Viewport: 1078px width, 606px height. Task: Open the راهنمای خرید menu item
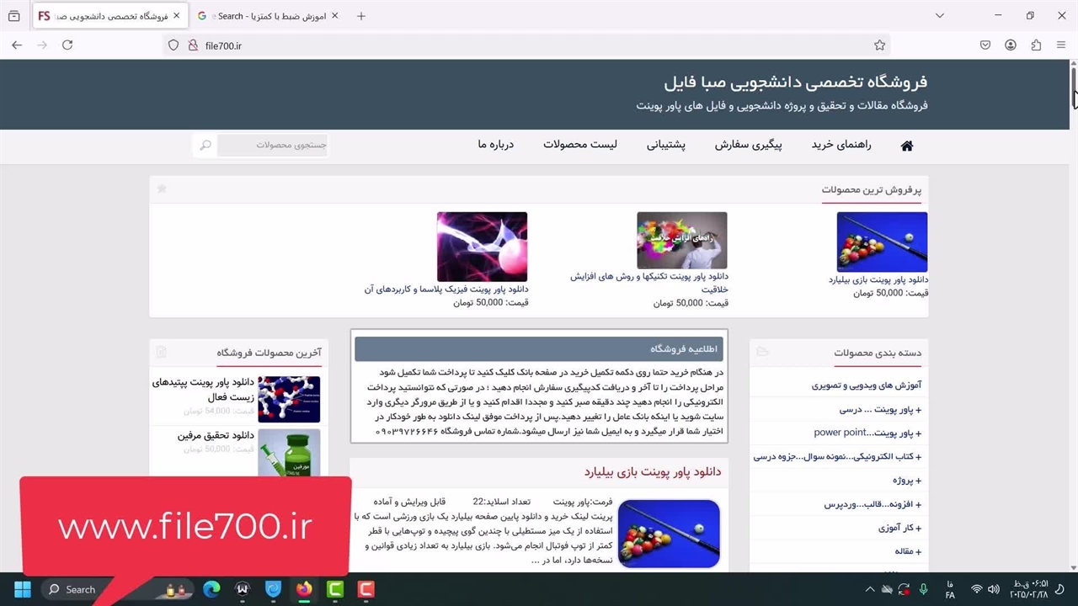tap(841, 145)
